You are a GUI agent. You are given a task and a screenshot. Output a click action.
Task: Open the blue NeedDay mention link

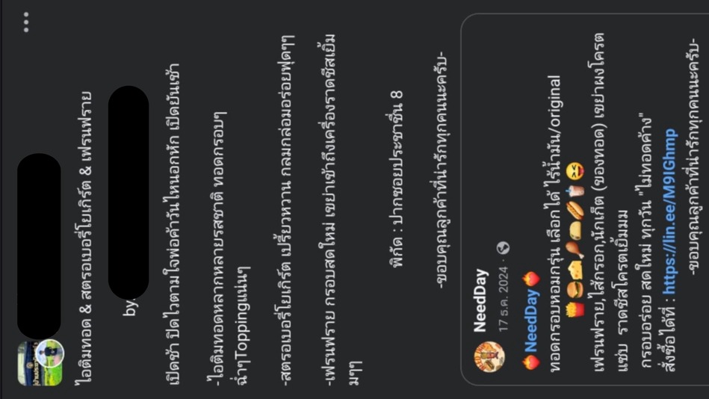(531, 321)
